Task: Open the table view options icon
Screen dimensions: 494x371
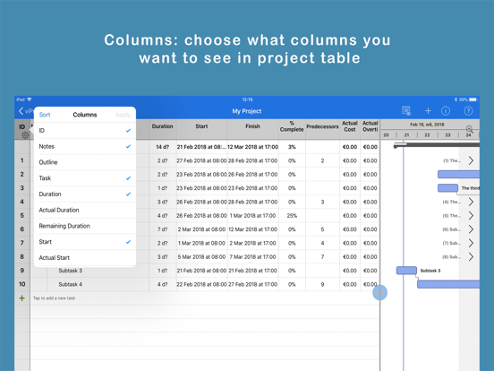Action: 406,111
